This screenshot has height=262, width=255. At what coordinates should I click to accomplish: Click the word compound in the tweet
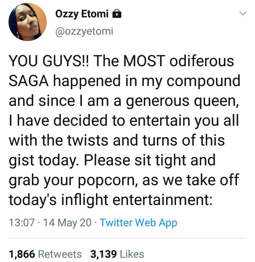pos(204,81)
